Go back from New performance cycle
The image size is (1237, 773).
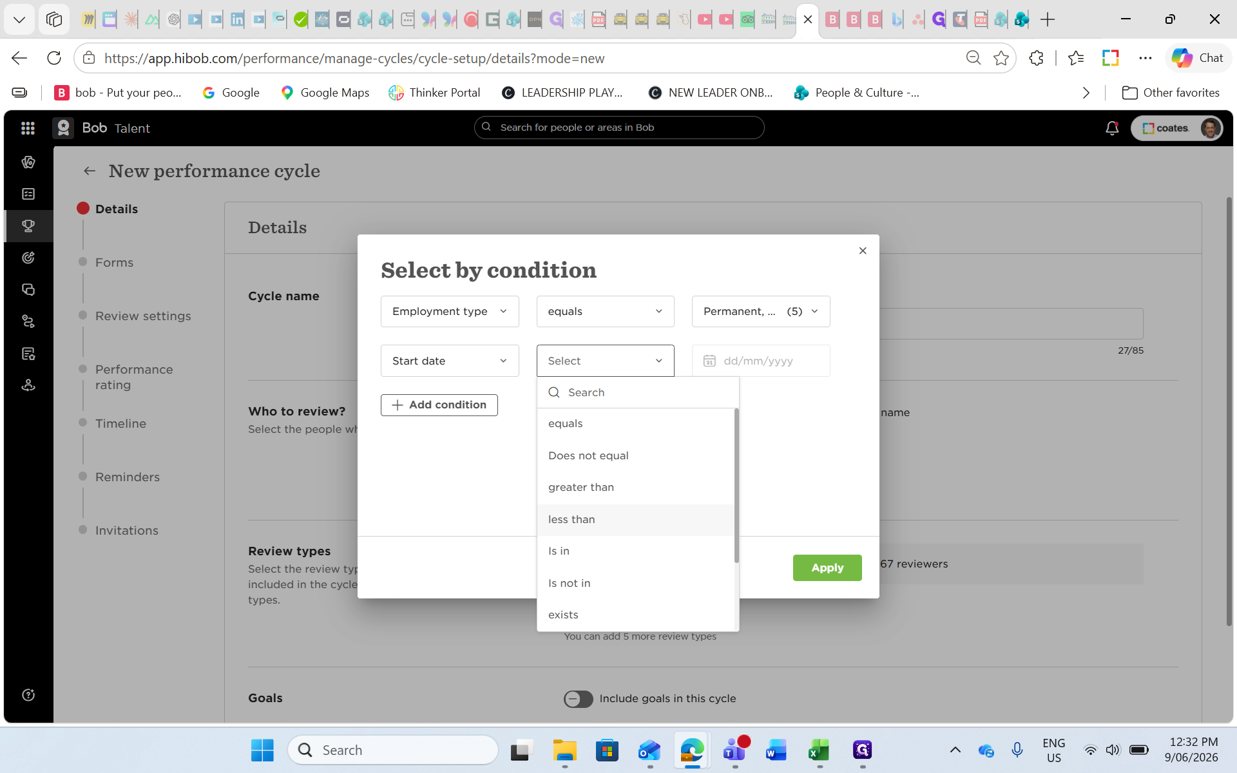90,171
